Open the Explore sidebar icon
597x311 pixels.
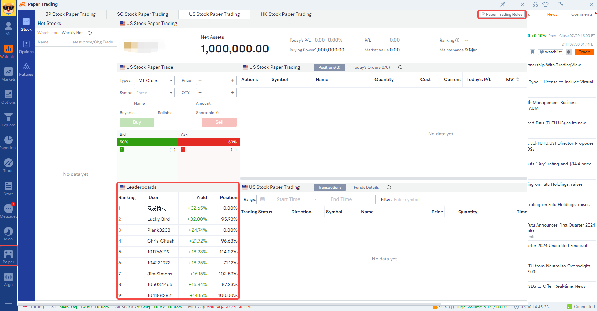tap(9, 120)
